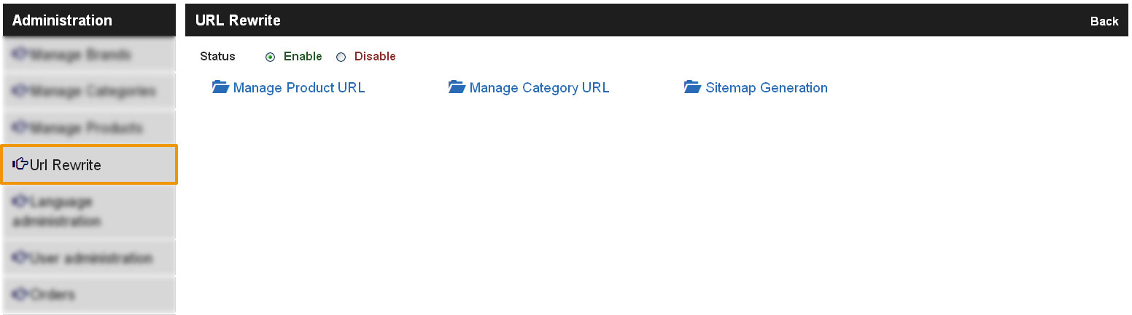
Task: Open the Manage Products sidebar item
Action: point(89,128)
